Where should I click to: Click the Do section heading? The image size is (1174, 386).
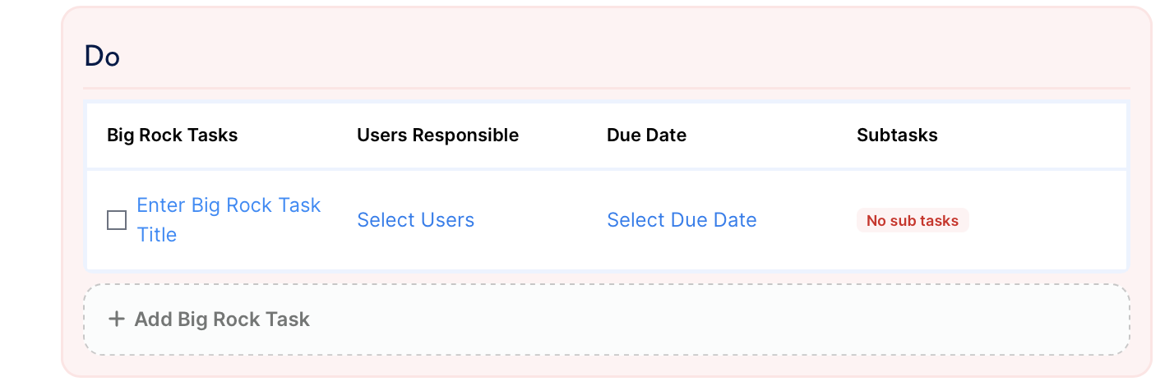coord(102,57)
